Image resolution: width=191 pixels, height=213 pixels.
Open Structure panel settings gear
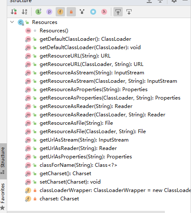(x=174, y=1)
